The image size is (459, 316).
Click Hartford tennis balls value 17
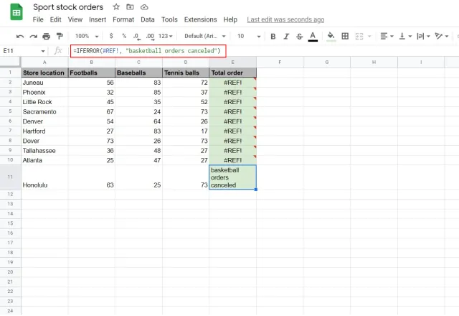(x=186, y=131)
